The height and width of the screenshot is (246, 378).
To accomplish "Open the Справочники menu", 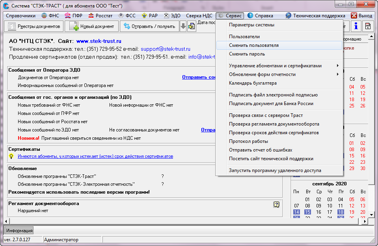I will coord(21,16).
